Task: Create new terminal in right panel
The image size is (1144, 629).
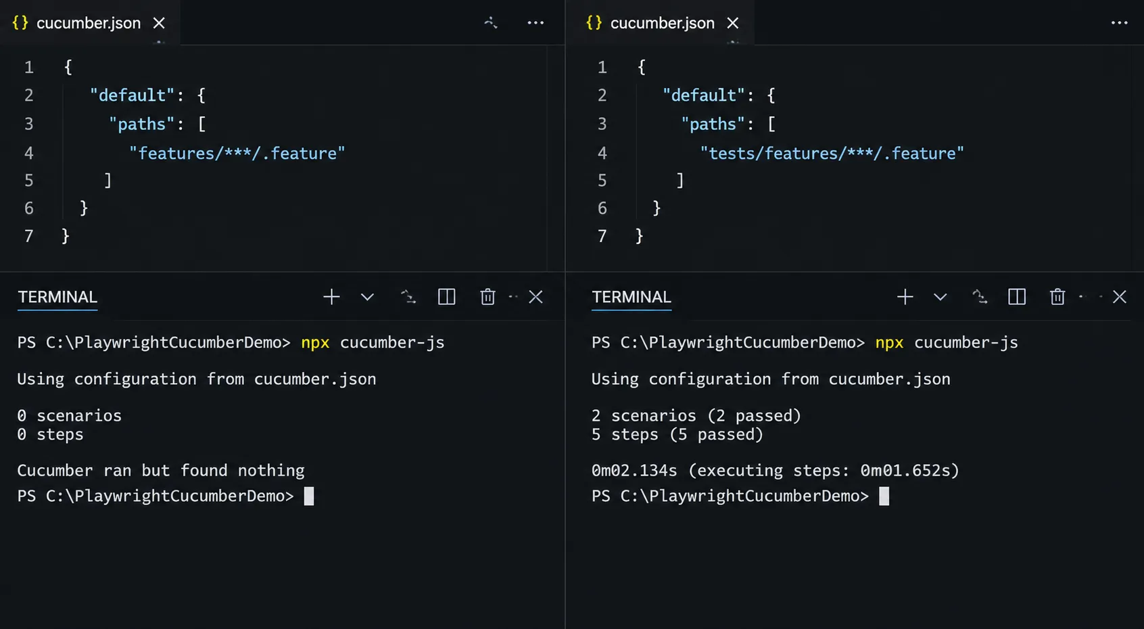Action: pos(905,297)
